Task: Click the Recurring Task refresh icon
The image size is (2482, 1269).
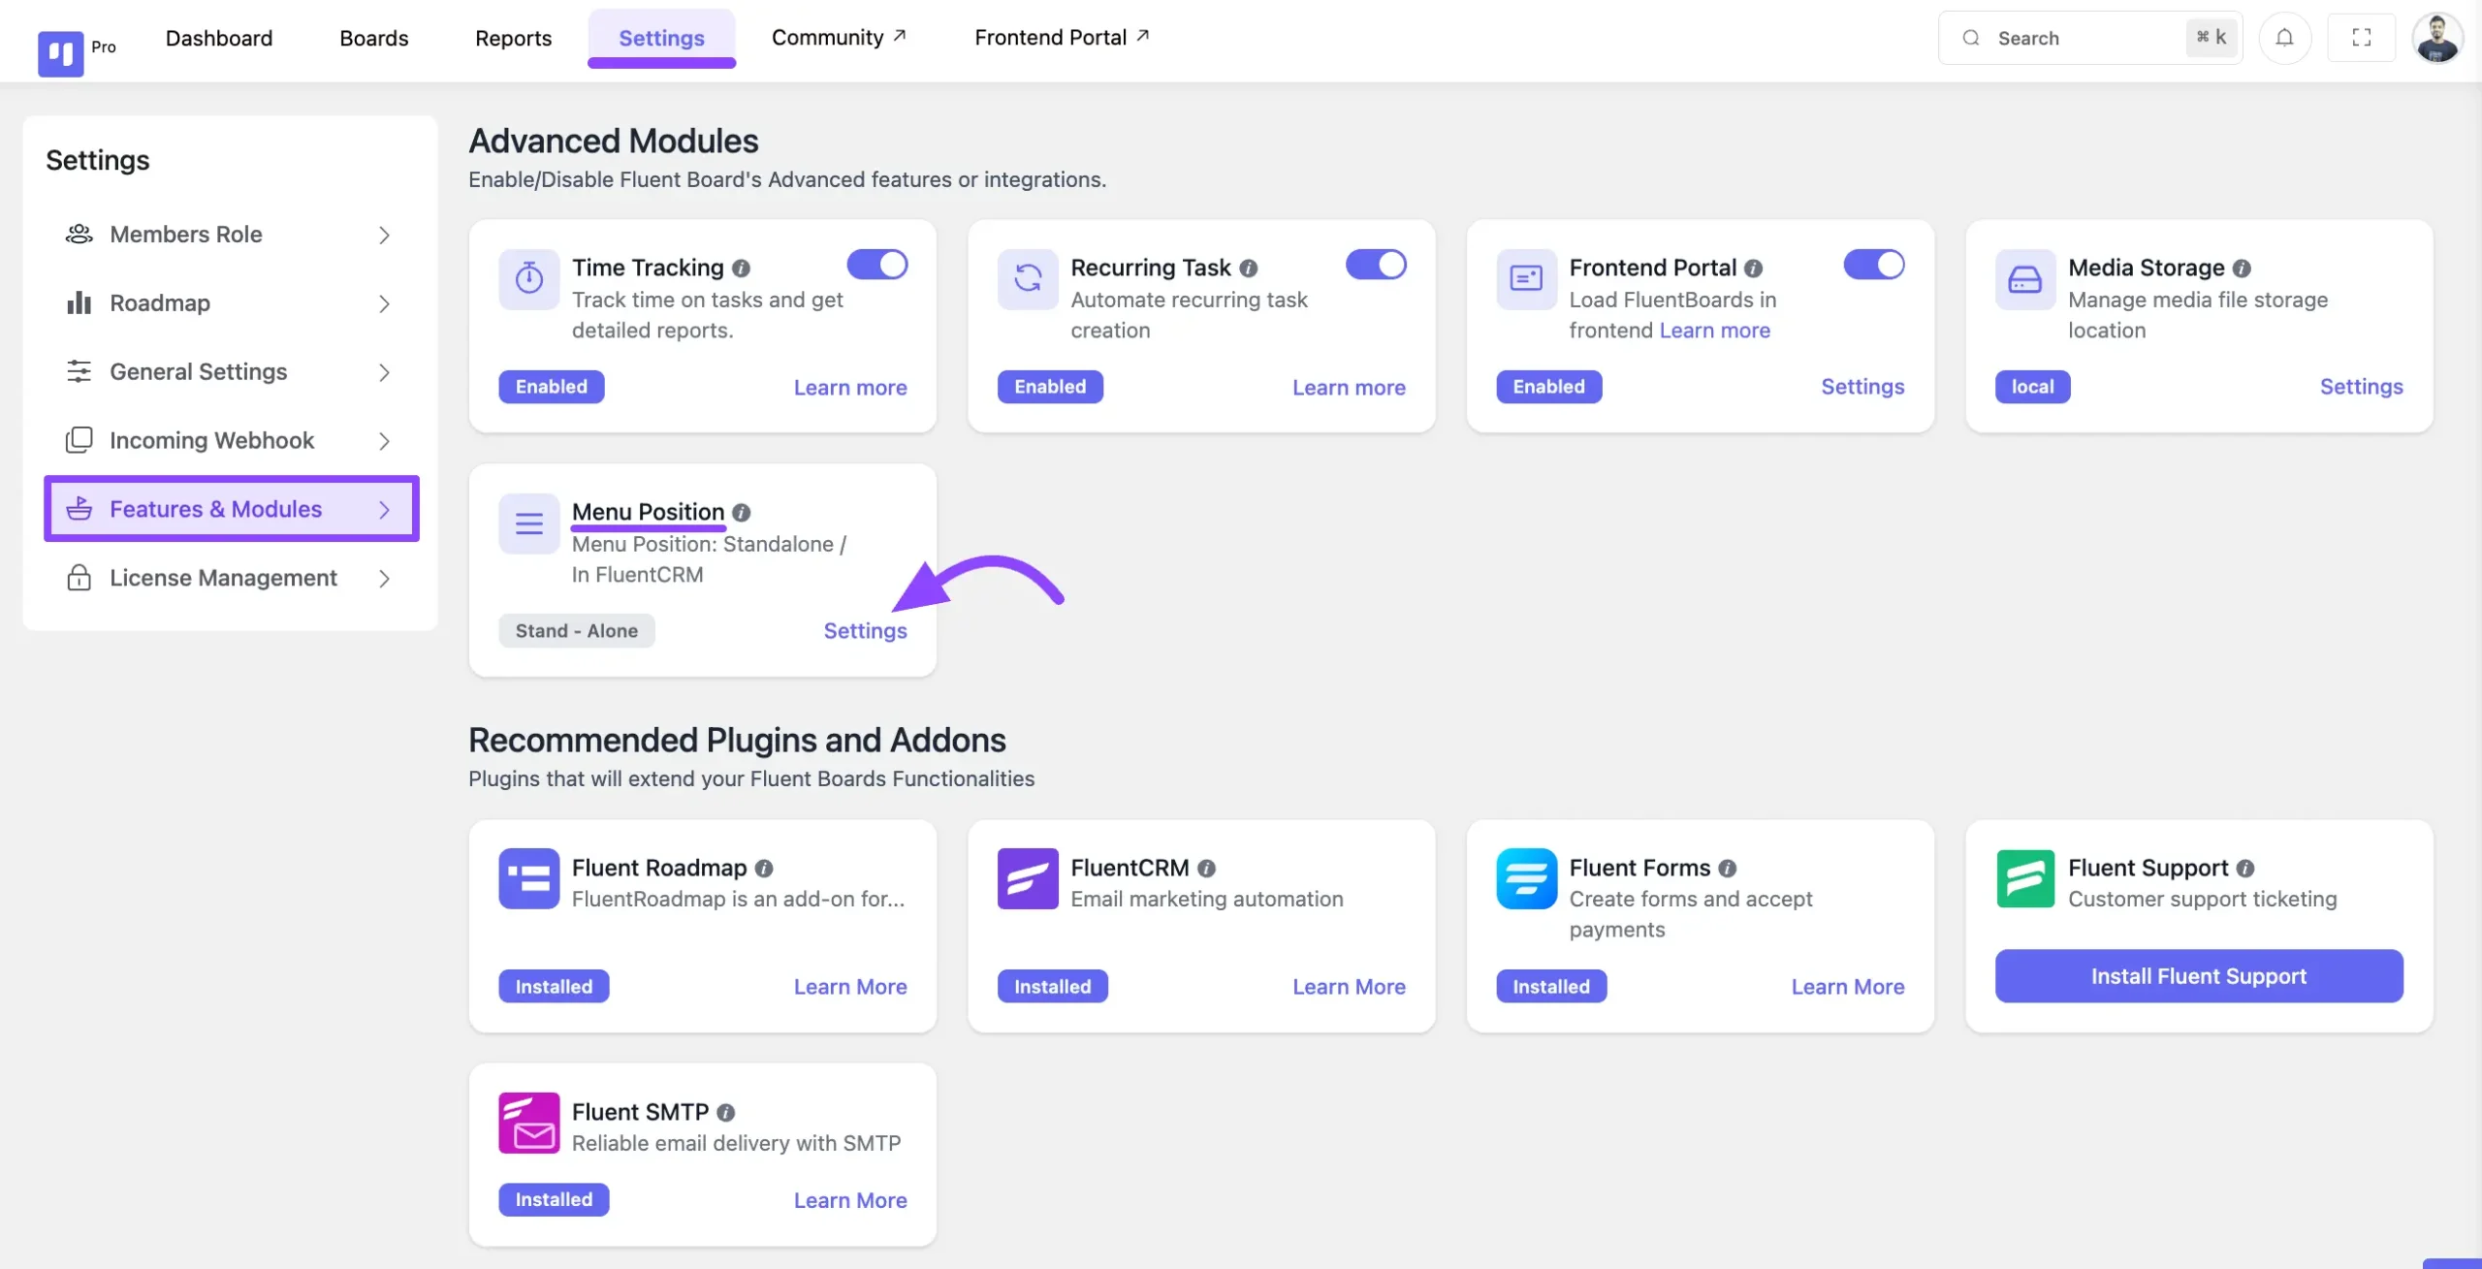Action: tap(1028, 279)
